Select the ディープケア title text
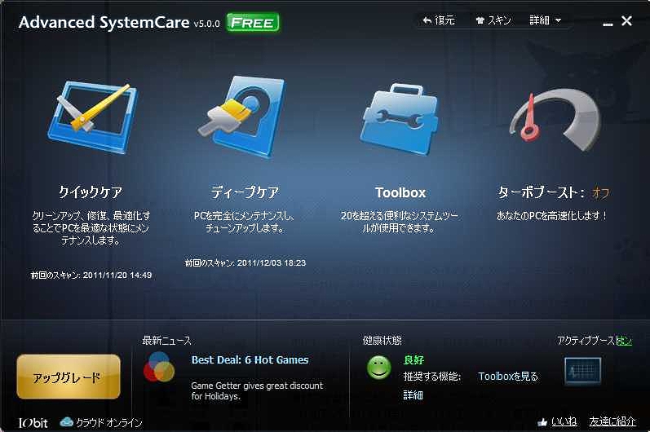The width and height of the screenshot is (650, 432). (x=245, y=192)
